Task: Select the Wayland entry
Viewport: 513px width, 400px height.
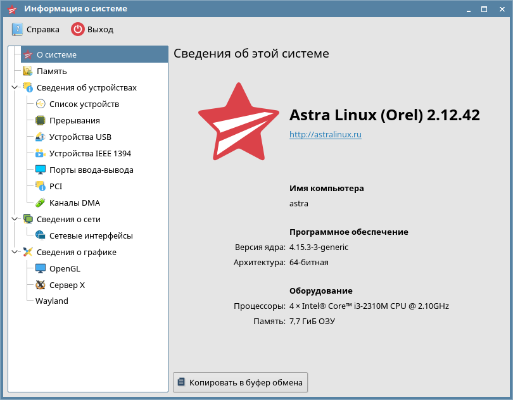Action: click(x=52, y=301)
